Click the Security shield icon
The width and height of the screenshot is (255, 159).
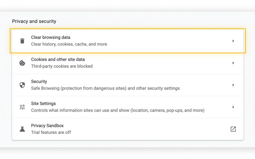click(x=22, y=85)
